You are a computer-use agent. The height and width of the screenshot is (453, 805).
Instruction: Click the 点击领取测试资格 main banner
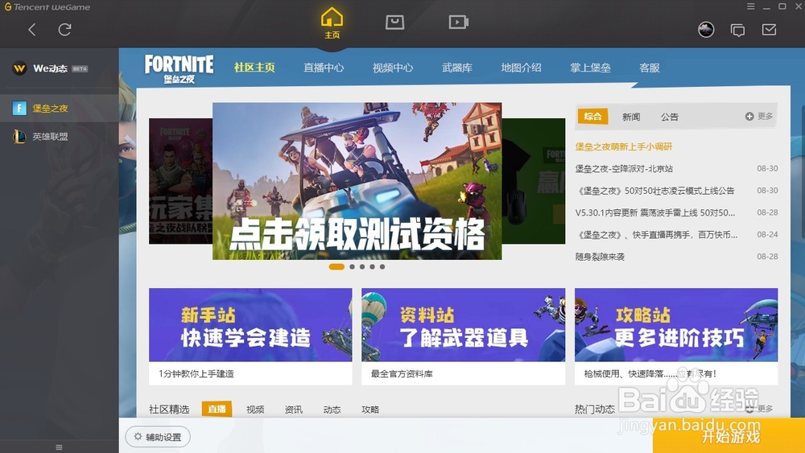357,181
